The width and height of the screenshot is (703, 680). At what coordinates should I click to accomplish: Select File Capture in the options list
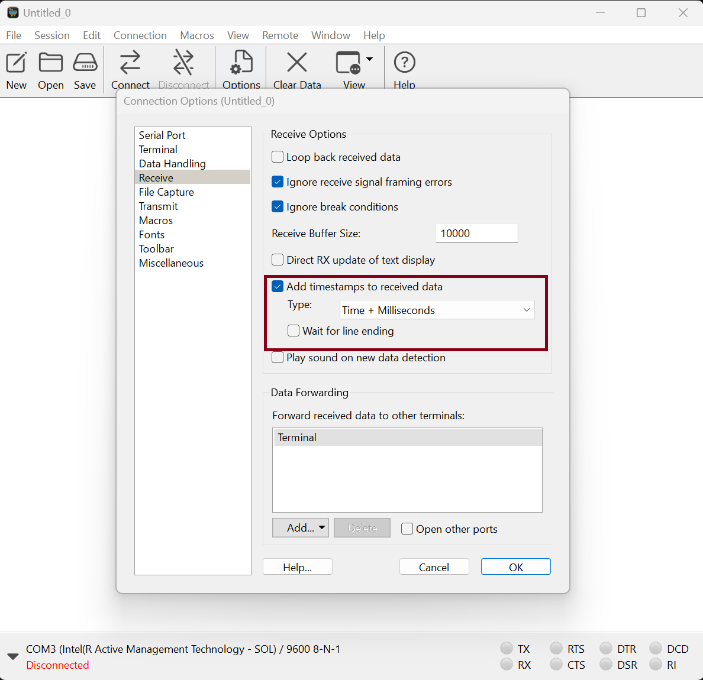coord(166,192)
